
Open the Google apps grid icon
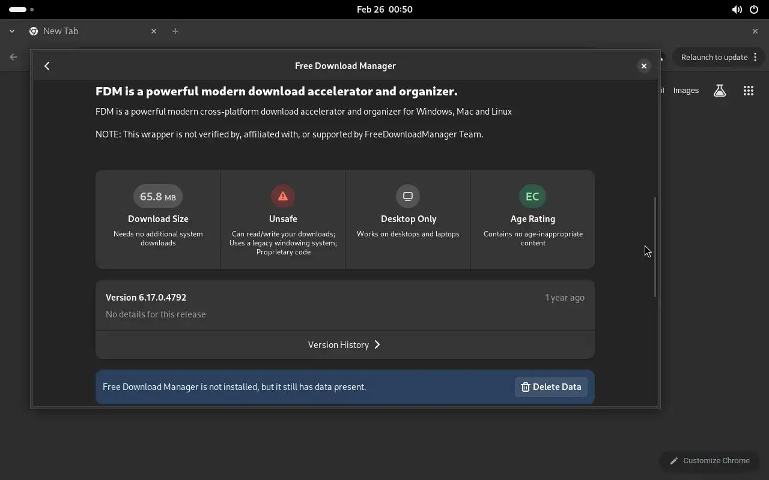[x=748, y=91]
